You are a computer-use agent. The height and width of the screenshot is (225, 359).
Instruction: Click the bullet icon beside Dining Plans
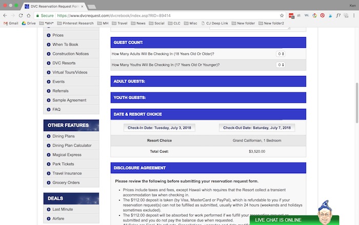(49, 136)
